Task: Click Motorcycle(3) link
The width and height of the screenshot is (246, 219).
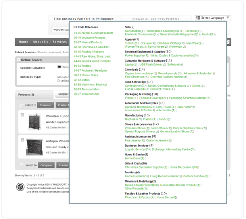Action: point(145,107)
